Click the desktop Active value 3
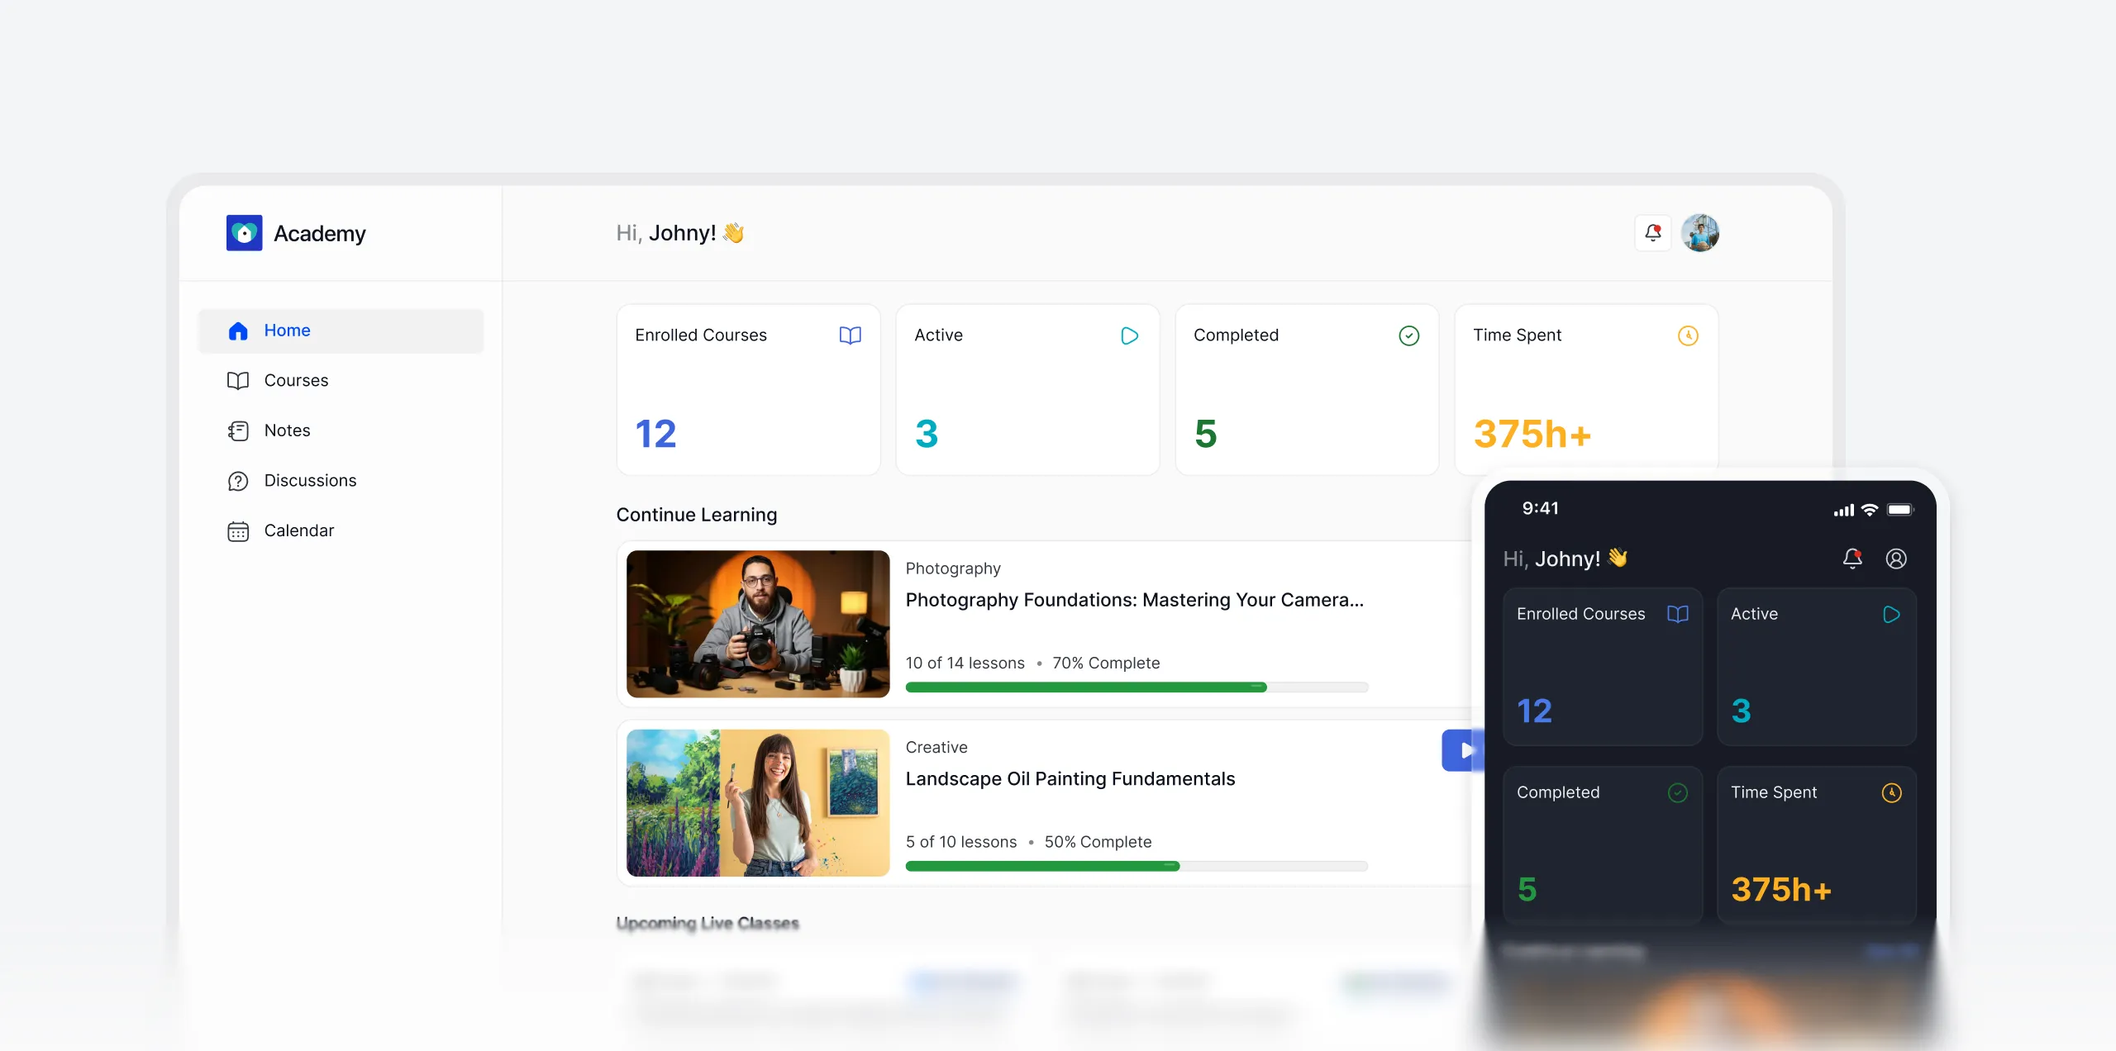Viewport: 2116px width, 1051px height. click(927, 434)
